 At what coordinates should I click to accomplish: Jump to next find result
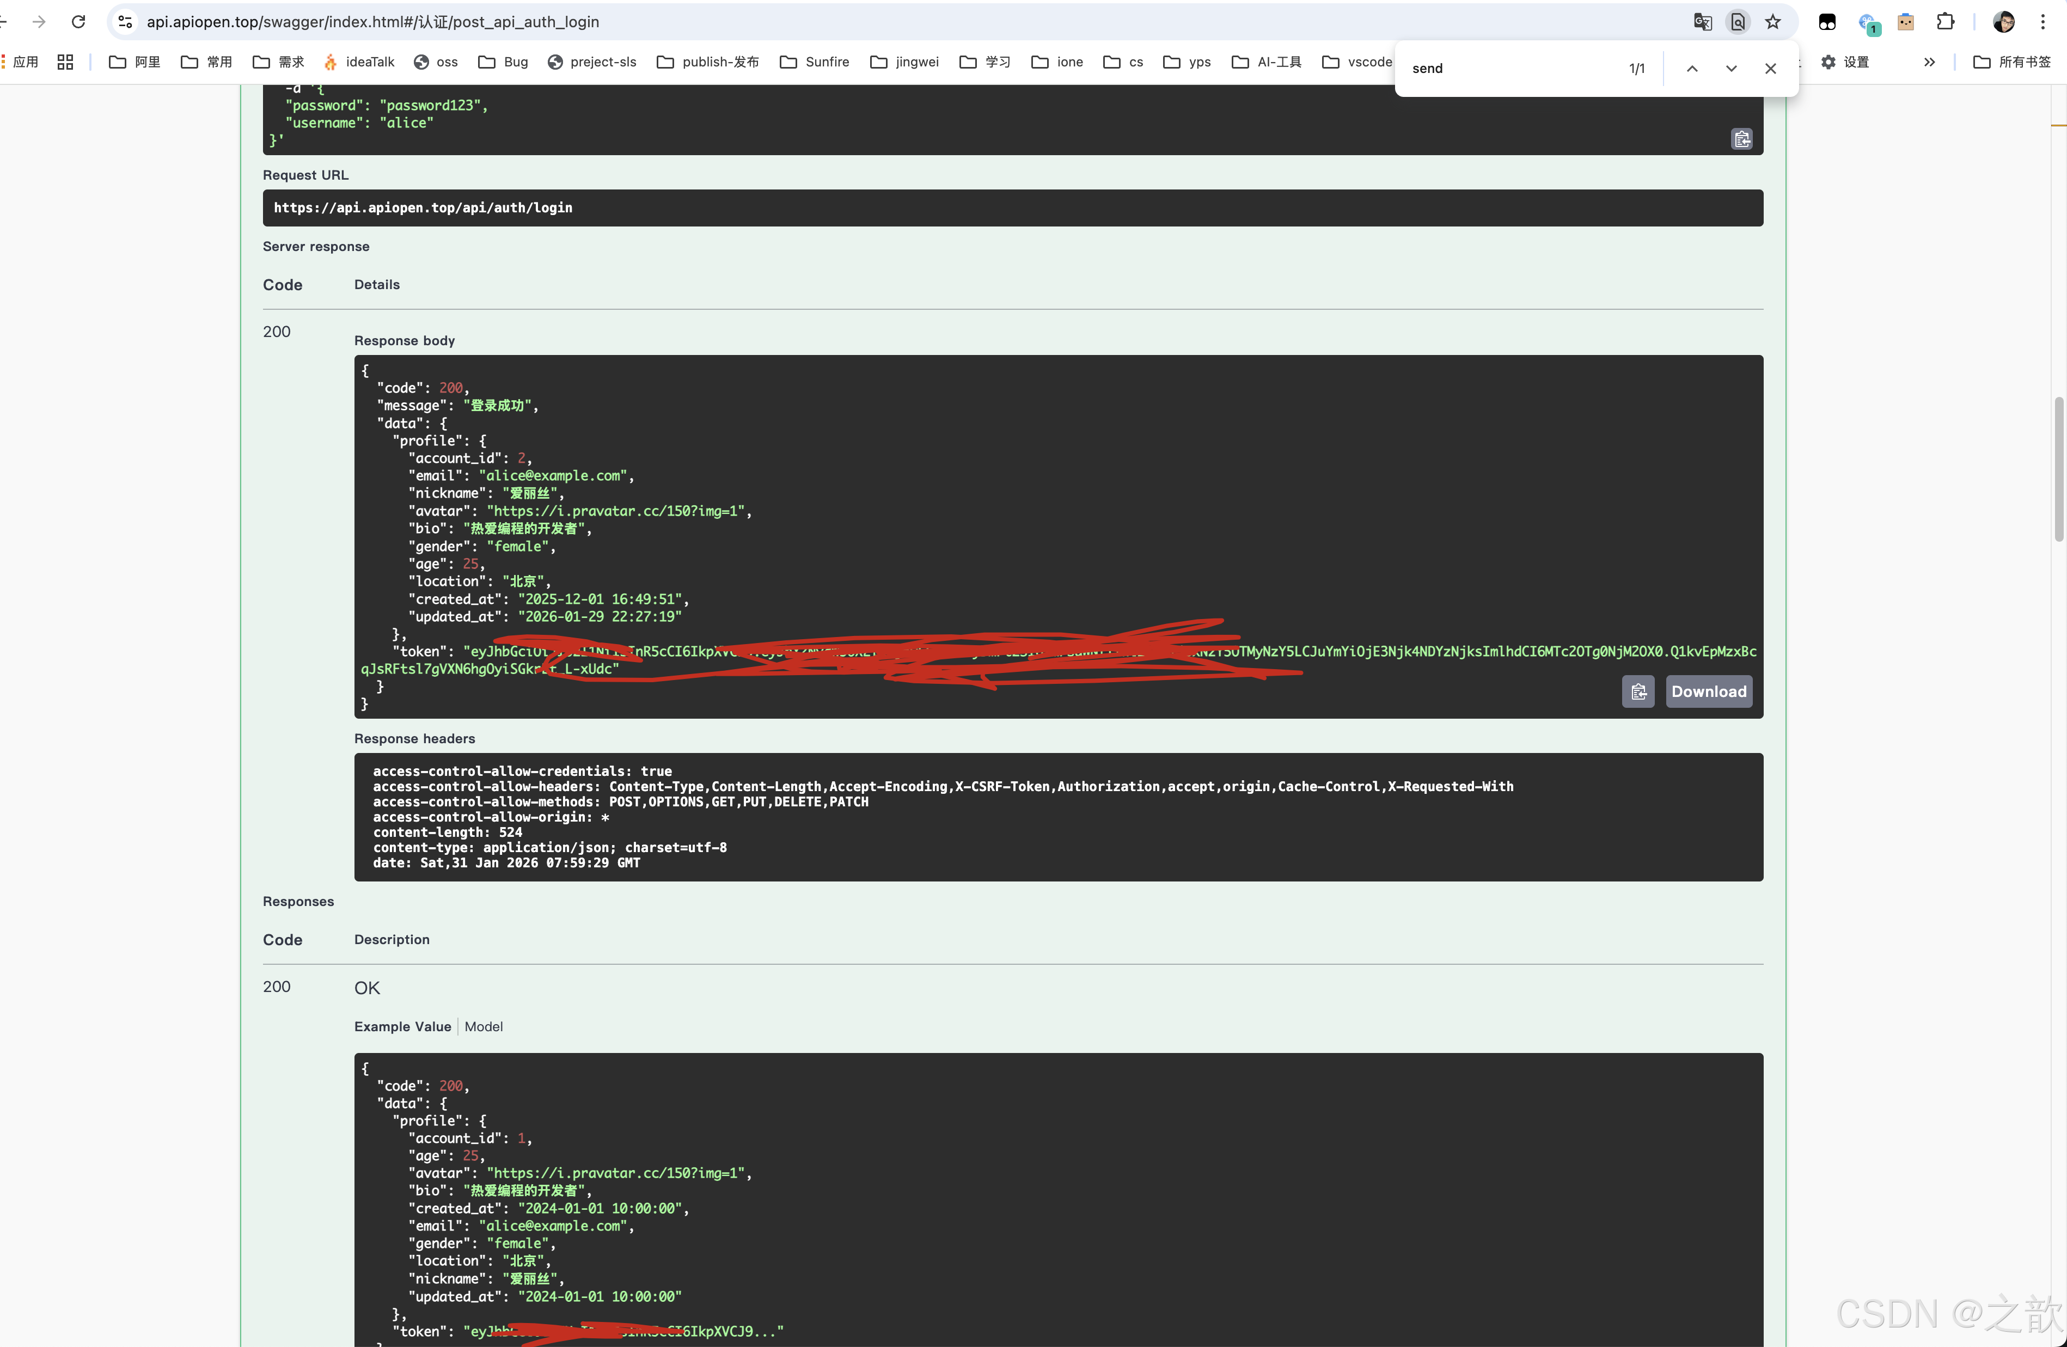(x=1731, y=69)
